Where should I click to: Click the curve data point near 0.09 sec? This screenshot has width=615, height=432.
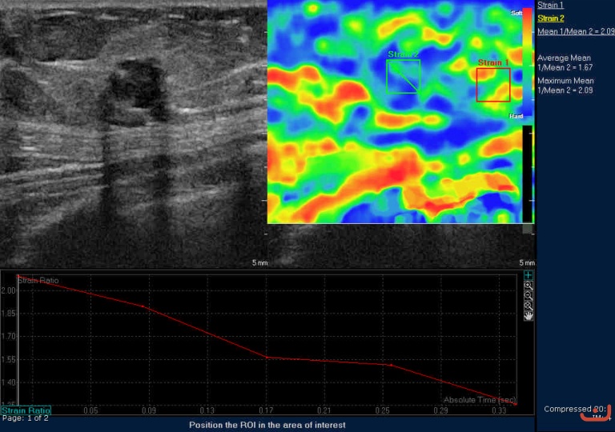coord(143,306)
